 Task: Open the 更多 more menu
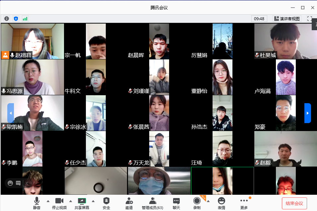point(244,203)
